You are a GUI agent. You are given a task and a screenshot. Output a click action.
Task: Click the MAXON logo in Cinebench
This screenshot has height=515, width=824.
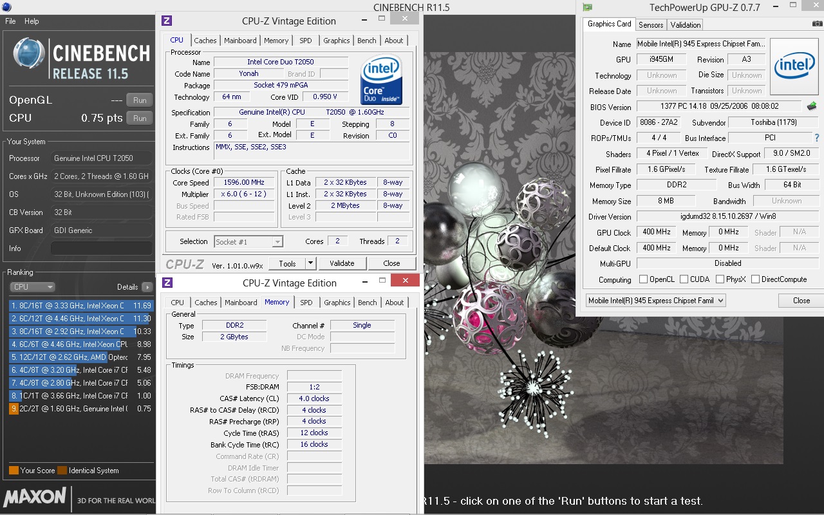[x=35, y=497]
